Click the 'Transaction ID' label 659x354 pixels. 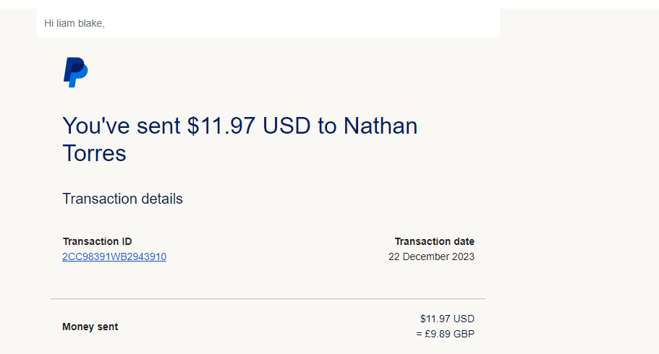tap(97, 241)
